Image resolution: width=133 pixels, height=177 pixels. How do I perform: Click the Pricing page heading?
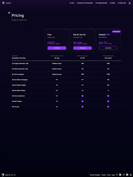18,15
